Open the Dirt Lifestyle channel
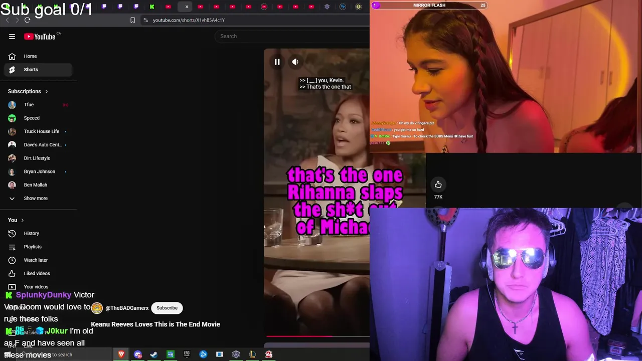Viewport: 642px width, 361px height. coord(38,158)
